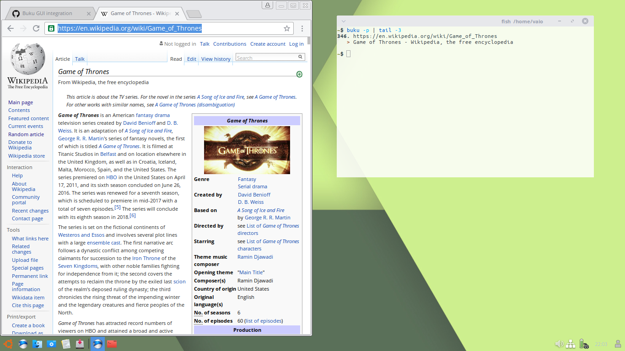This screenshot has width=625, height=351.
Task: Click the user session icon in tray
Action: (x=618, y=344)
